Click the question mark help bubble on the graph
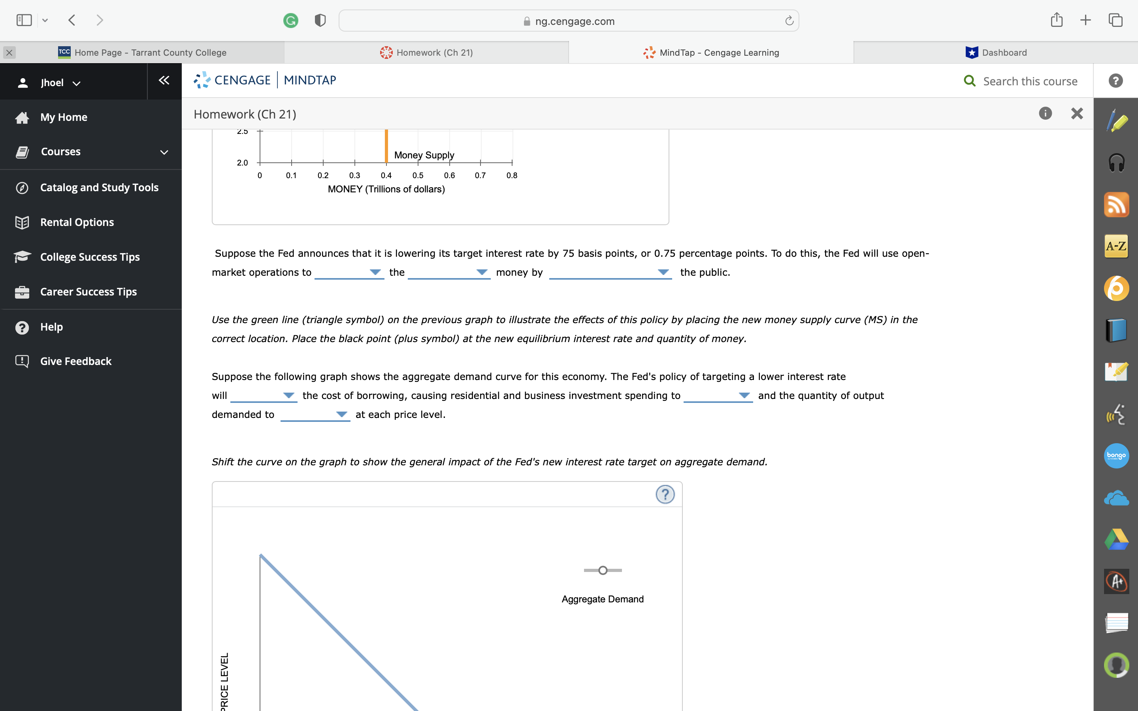This screenshot has width=1138, height=711. point(665,494)
